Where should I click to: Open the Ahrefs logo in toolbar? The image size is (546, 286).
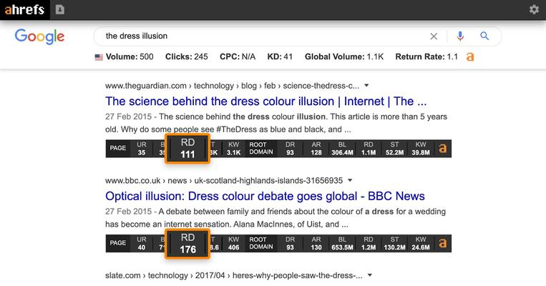pyautogui.click(x=24, y=9)
